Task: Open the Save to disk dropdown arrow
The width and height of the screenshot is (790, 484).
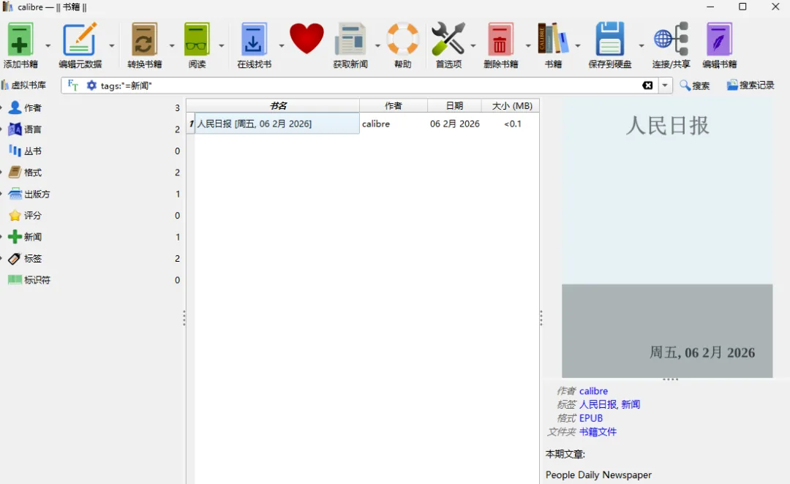Action: click(642, 45)
